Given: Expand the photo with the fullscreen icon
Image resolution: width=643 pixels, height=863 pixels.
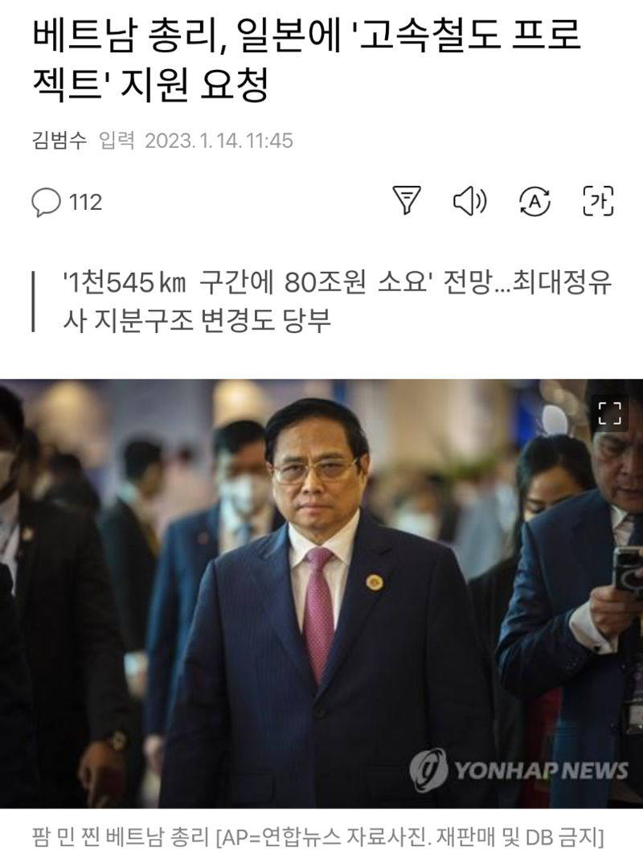Looking at the screenshot, I should pyautogui.click(x=609, y=413).
